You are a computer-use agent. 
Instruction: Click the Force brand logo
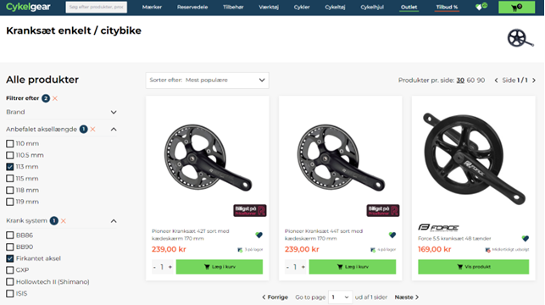(x=438, y=228)
